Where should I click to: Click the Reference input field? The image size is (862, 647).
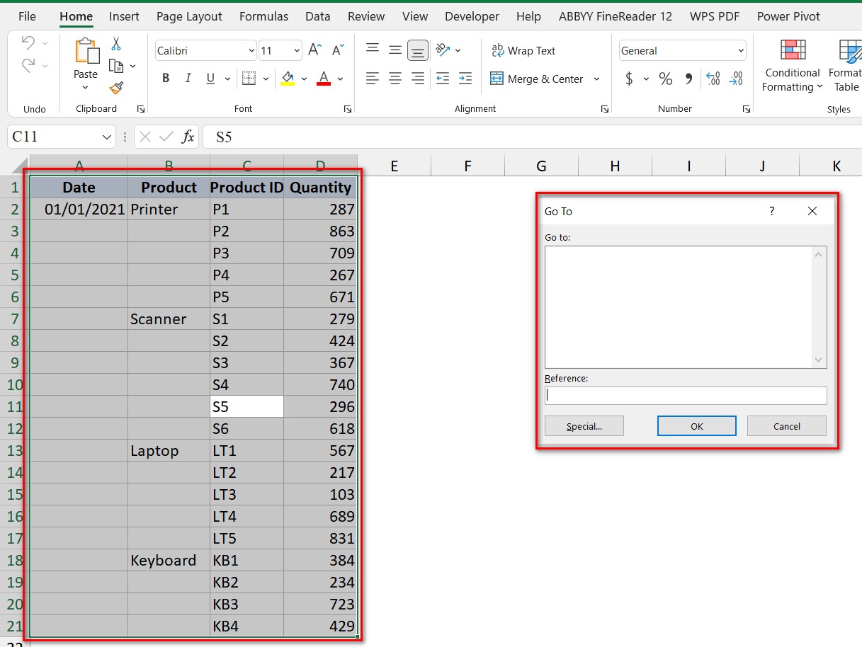click(685, 396)
